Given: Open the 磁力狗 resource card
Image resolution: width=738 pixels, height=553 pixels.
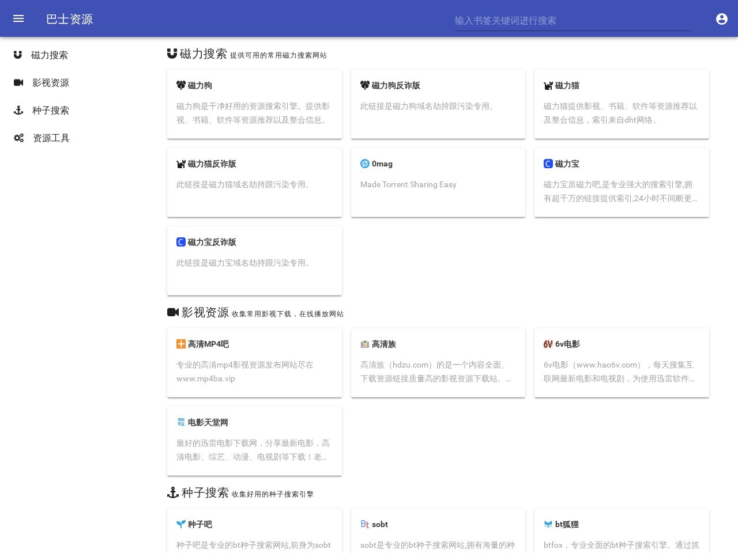Looking at the screenshot, I should tap(254, 104).
